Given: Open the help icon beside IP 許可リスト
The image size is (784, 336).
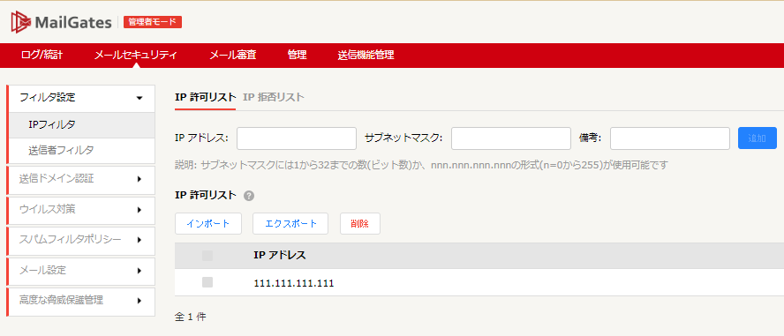Looking at the screenshot, I should coord(249,196).
